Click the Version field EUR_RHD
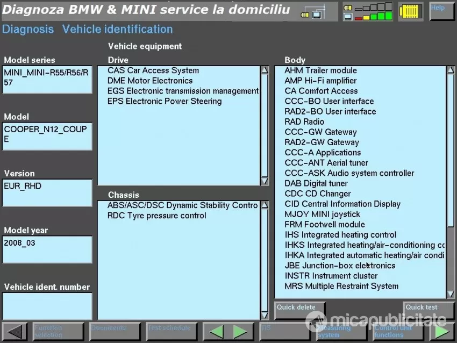Image resolution: width=457 pixels, height=343 pixels. pyautogui.click(x=47, y=193)
